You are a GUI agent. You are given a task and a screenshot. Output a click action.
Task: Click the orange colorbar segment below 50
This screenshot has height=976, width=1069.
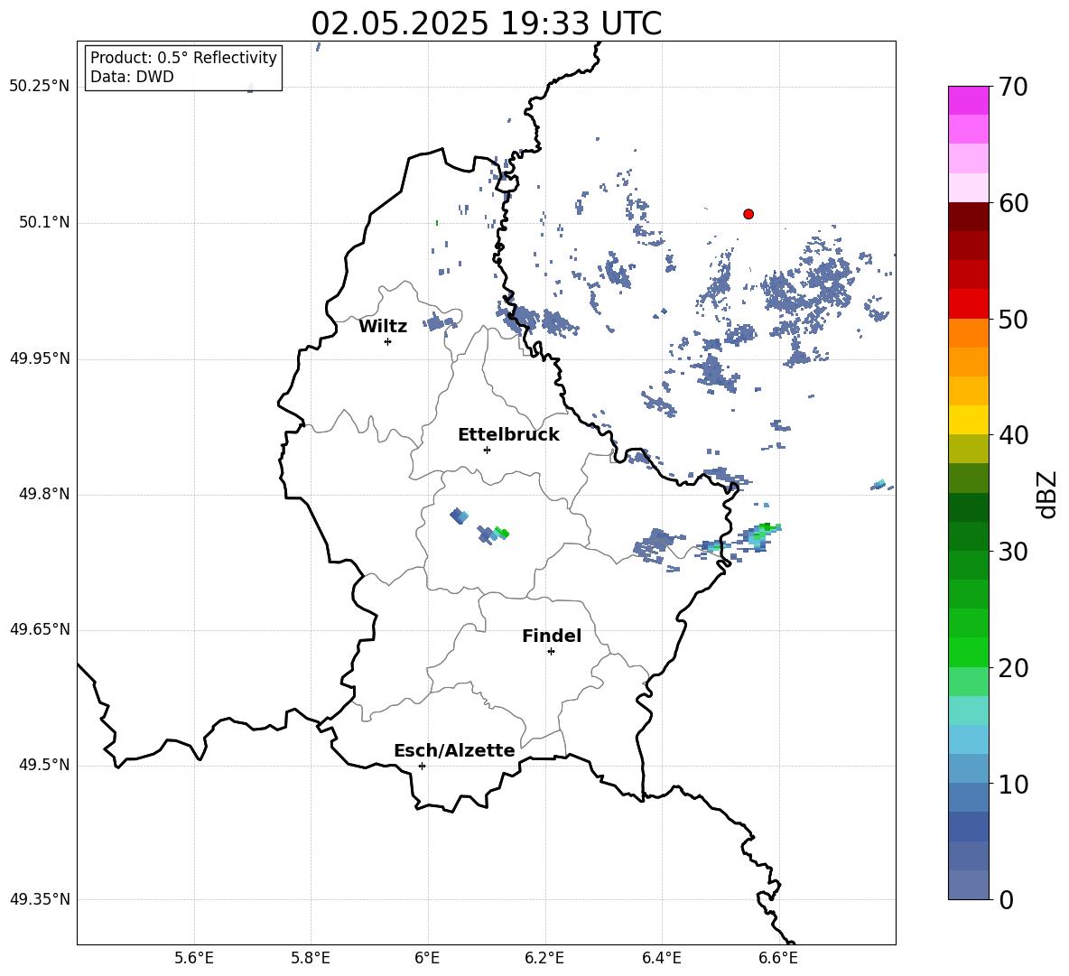click(x=969, y=333)
